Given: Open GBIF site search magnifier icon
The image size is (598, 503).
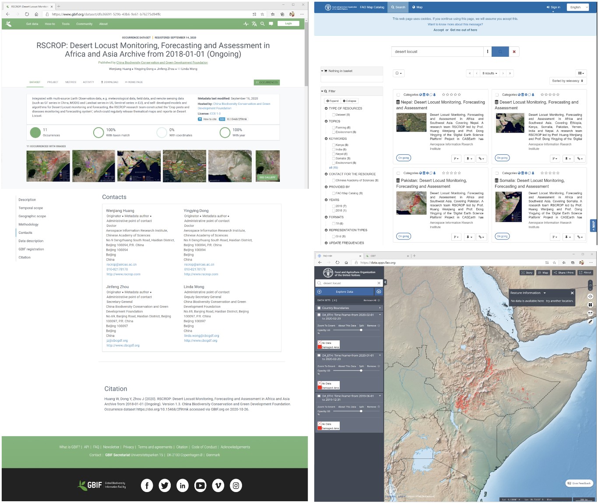Looking at the screenshot, I should pos(263,24).
